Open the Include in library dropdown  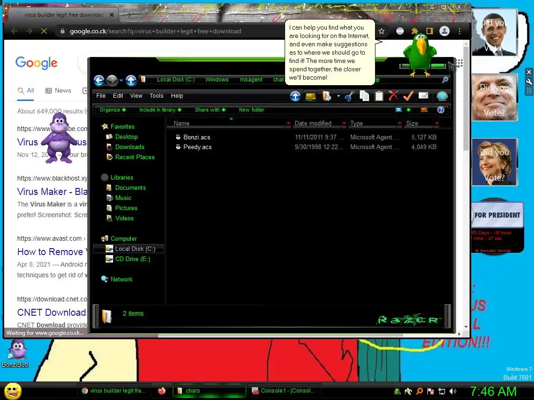(160, 110)
